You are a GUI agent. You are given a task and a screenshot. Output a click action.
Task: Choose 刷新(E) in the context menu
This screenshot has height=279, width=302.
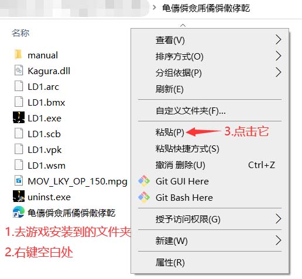point(169,89)
